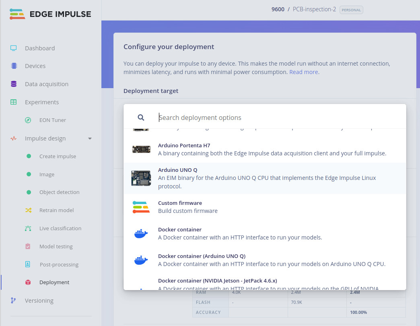The width and height of the screenshot is (420, 326).
Task: Click the Docker container whale icon
Action: pyautogui.click(x=141, y=233)
